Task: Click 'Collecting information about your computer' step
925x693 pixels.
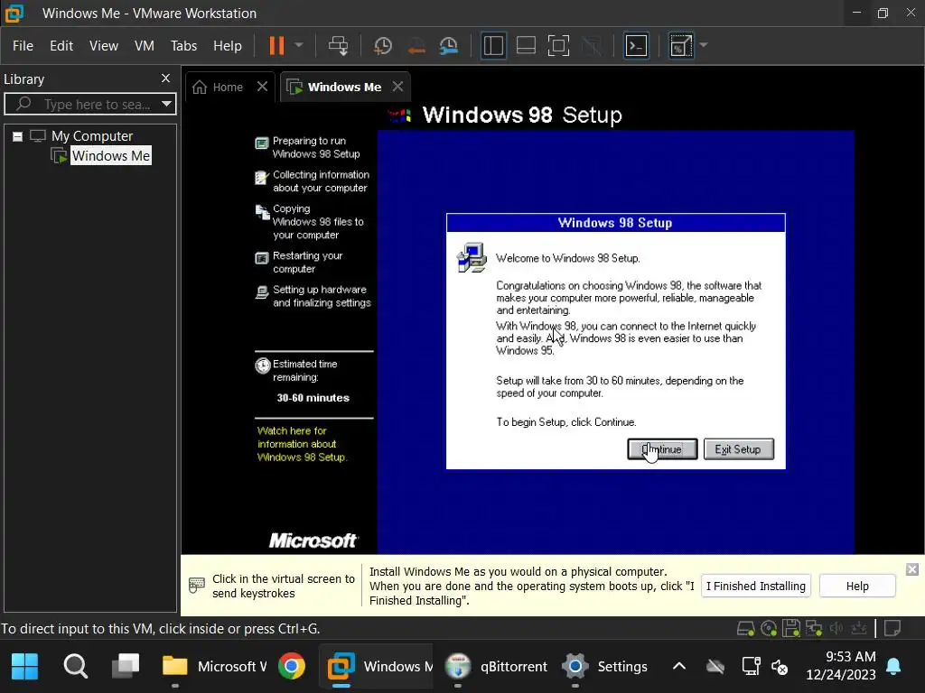Action: click(x=321, y=180)
